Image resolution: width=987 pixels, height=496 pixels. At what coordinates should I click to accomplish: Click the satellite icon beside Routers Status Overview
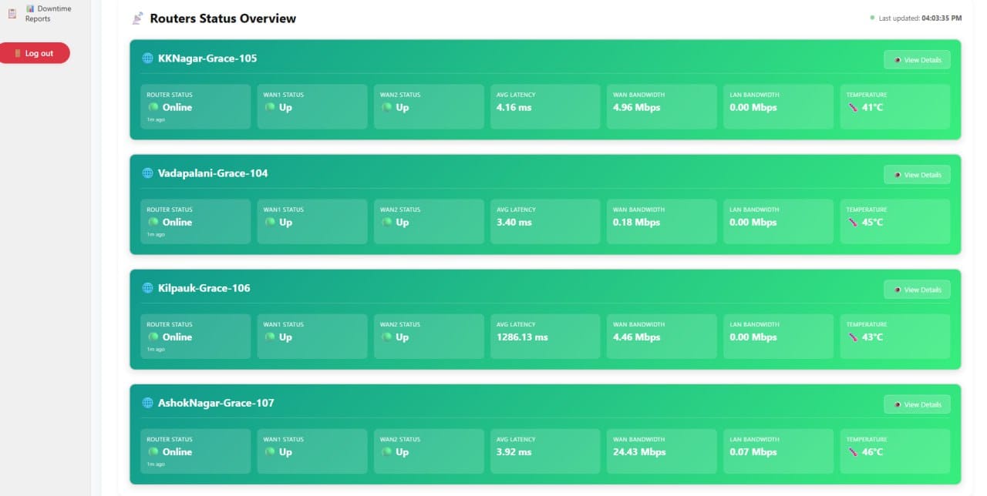pyautogui.click(x=137, y=18)
